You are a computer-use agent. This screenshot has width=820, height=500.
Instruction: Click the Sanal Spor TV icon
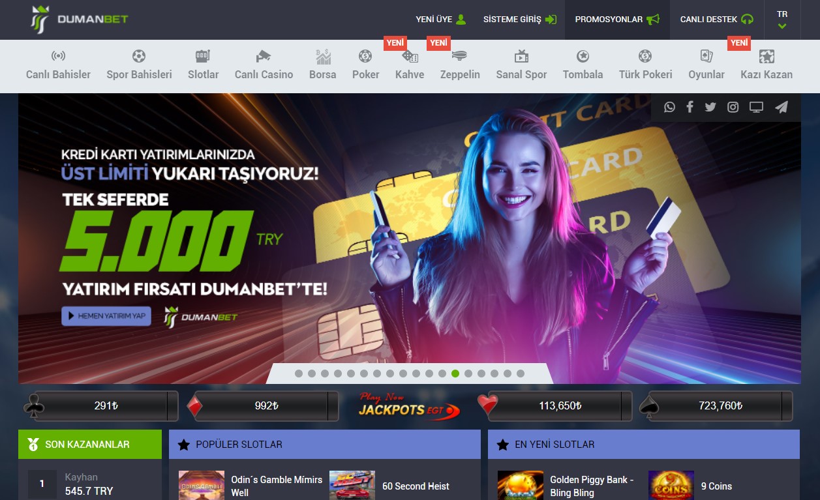coord(521,56)
